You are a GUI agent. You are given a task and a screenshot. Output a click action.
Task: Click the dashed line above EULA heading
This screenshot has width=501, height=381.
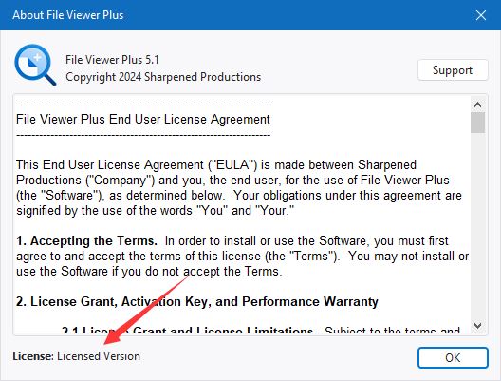tap(143, 105)
